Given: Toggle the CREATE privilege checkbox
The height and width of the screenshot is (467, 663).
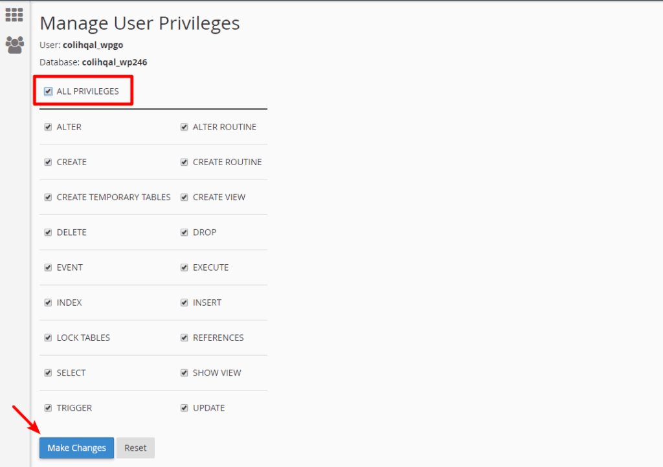Looking at the screenshot, I should pyautogui.click(x=48, y=162).
